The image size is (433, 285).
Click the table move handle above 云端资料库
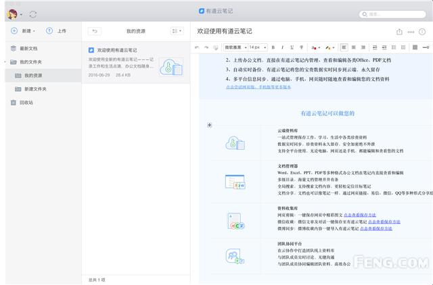point(210,125)
